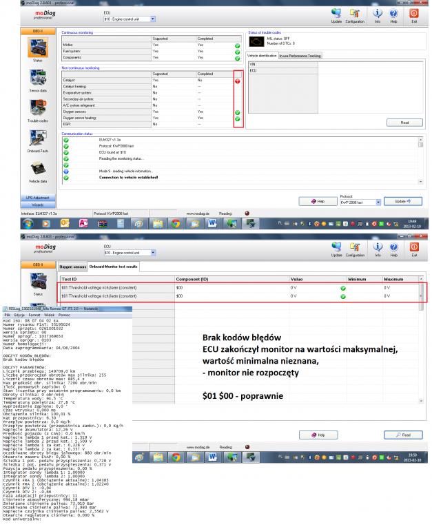Screen dimensions: 432x529
Task: Click the Exit icon in the moDiag Status window
Action: [414, 16]
